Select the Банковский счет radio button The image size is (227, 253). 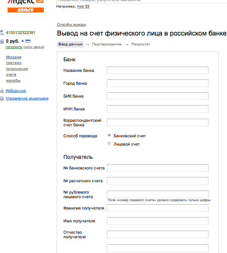click(110, 135)
